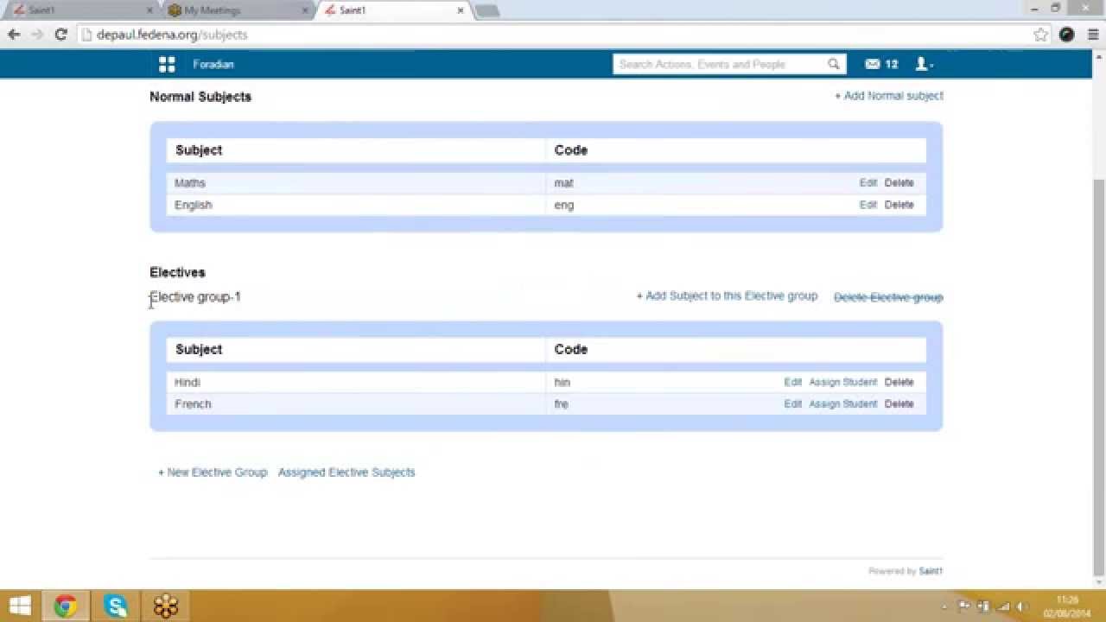Click the address bar URL
This screenshot has width=1106, height=622.
[172, 35]
